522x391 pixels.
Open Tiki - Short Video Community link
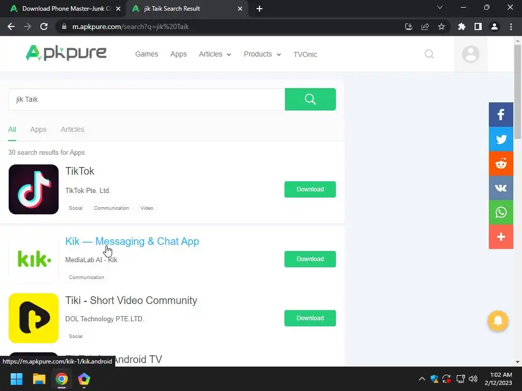pos(131,300)
